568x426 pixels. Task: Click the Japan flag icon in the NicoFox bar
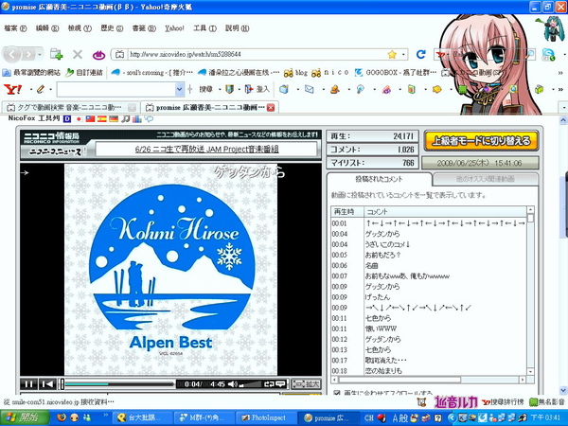coord(79,119)
